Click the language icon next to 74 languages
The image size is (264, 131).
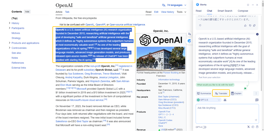pyautogui.click(x=164, y=5)
